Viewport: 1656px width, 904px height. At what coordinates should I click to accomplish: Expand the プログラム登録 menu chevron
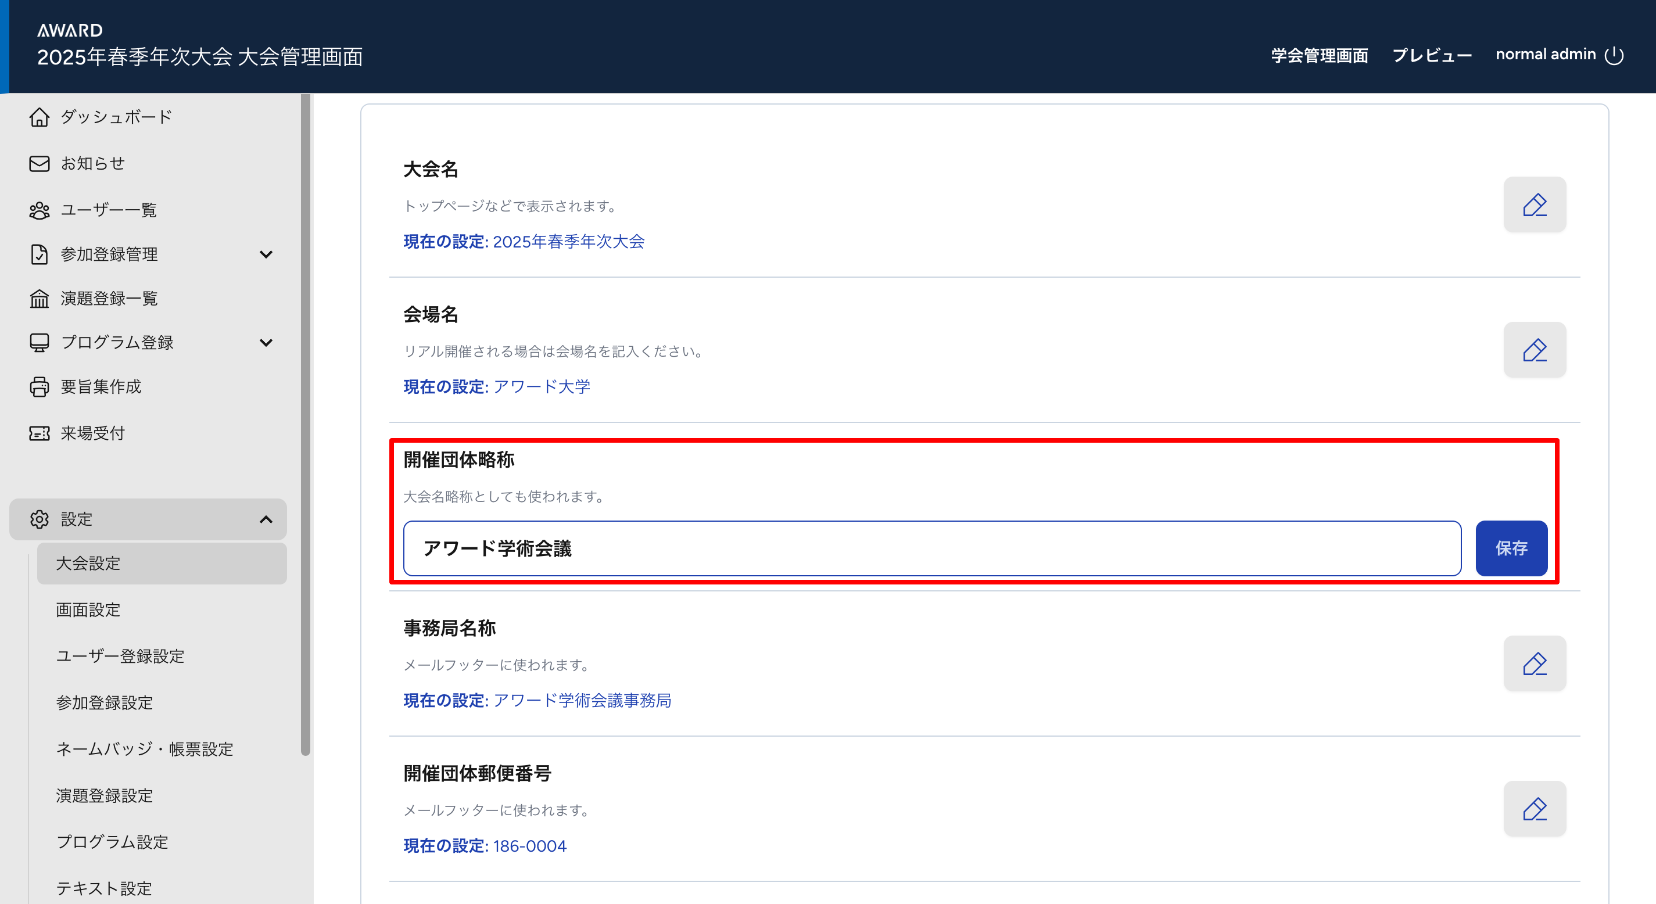[x=266, y=343]
